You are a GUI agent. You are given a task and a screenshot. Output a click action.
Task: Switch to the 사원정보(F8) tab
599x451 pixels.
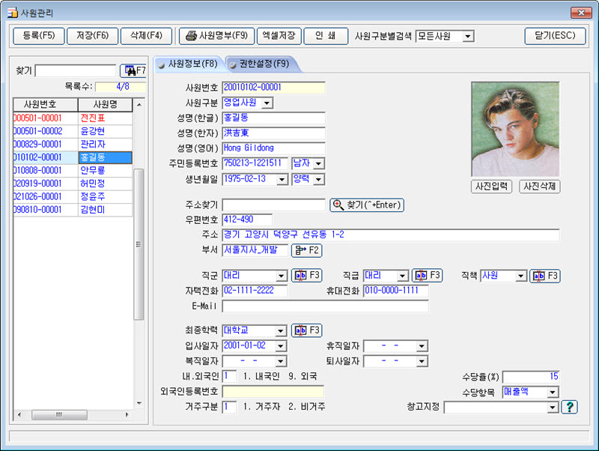(x=188, y=64)
